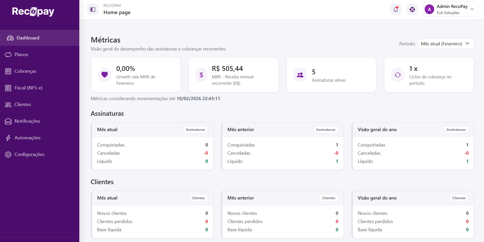The height and width of the screenshot is (242, 484).
Task: Click the 1 x billing cycles value
Action: pyautogui.click(x=413, y=69)
